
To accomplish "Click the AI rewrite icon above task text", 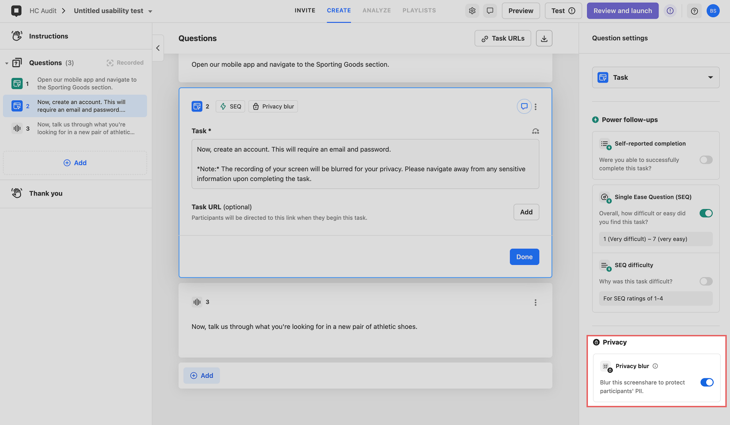I will pyautogui.click(x=536, y=132).
